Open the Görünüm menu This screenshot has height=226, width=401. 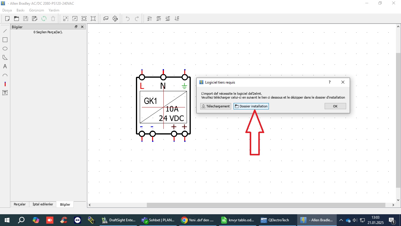coord(37,10)
